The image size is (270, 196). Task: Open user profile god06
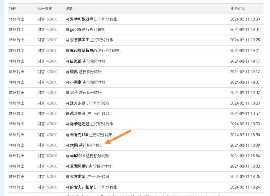75,29
